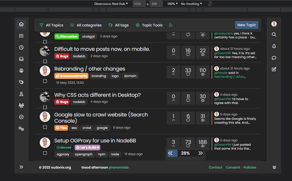Open the Recent clock icon in sidebar
292x181 pixels.
pos(21,47)
